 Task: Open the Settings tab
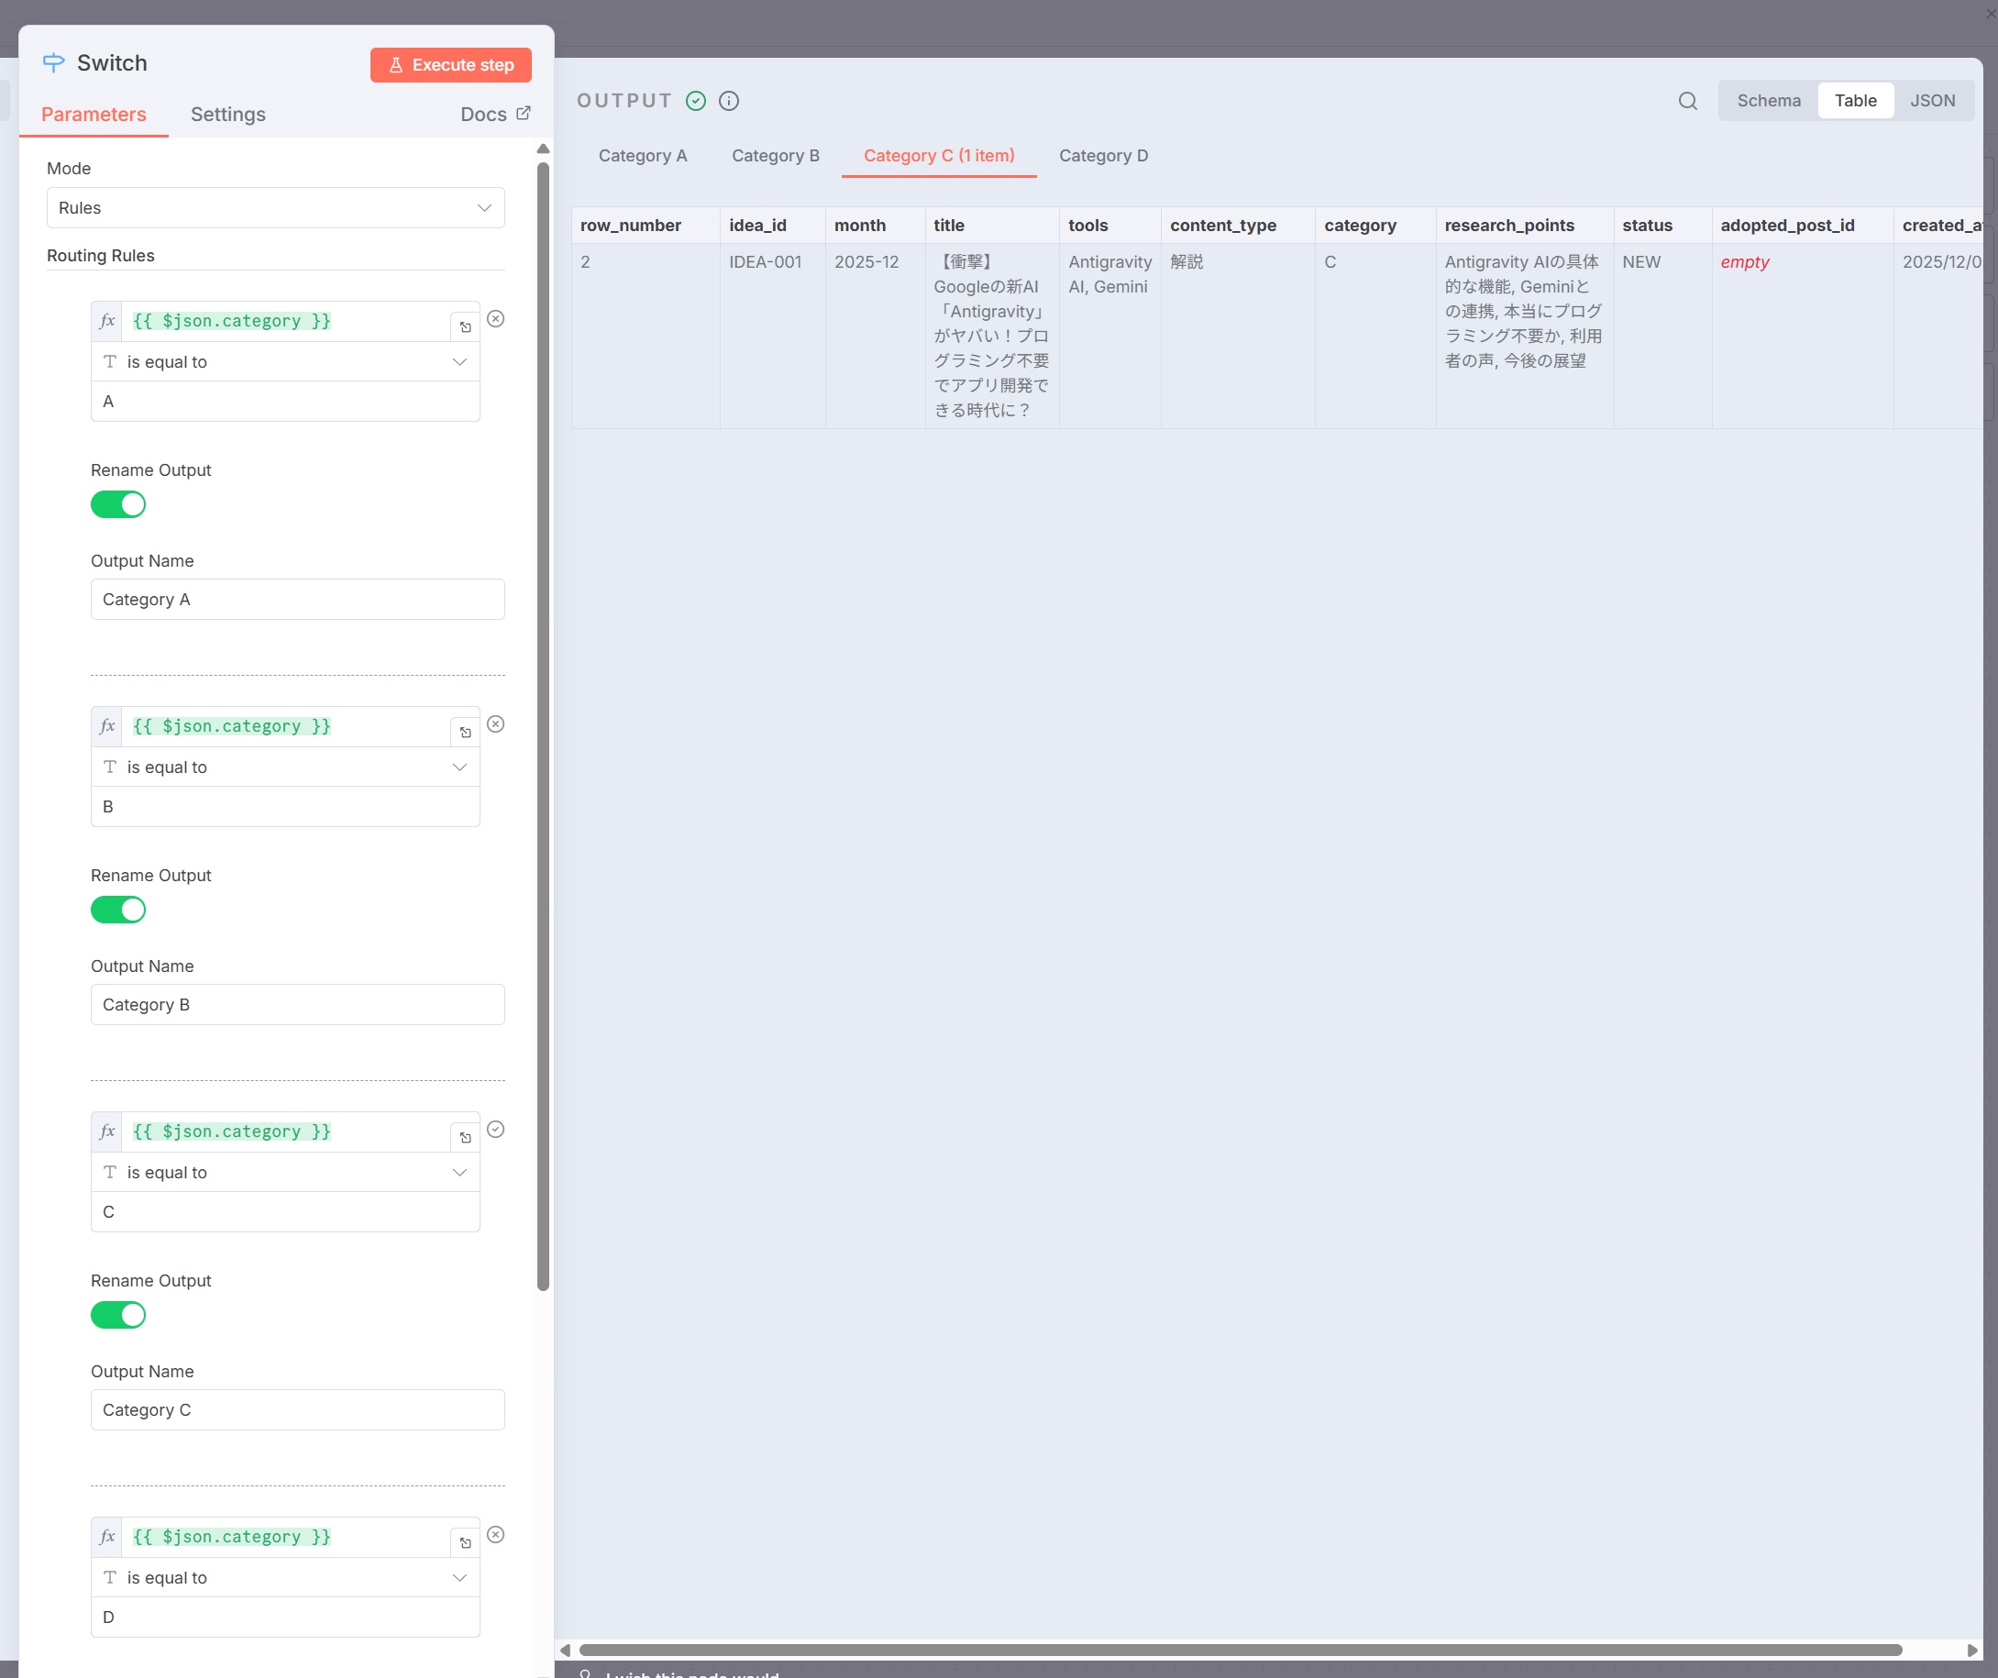click(227, 114)
